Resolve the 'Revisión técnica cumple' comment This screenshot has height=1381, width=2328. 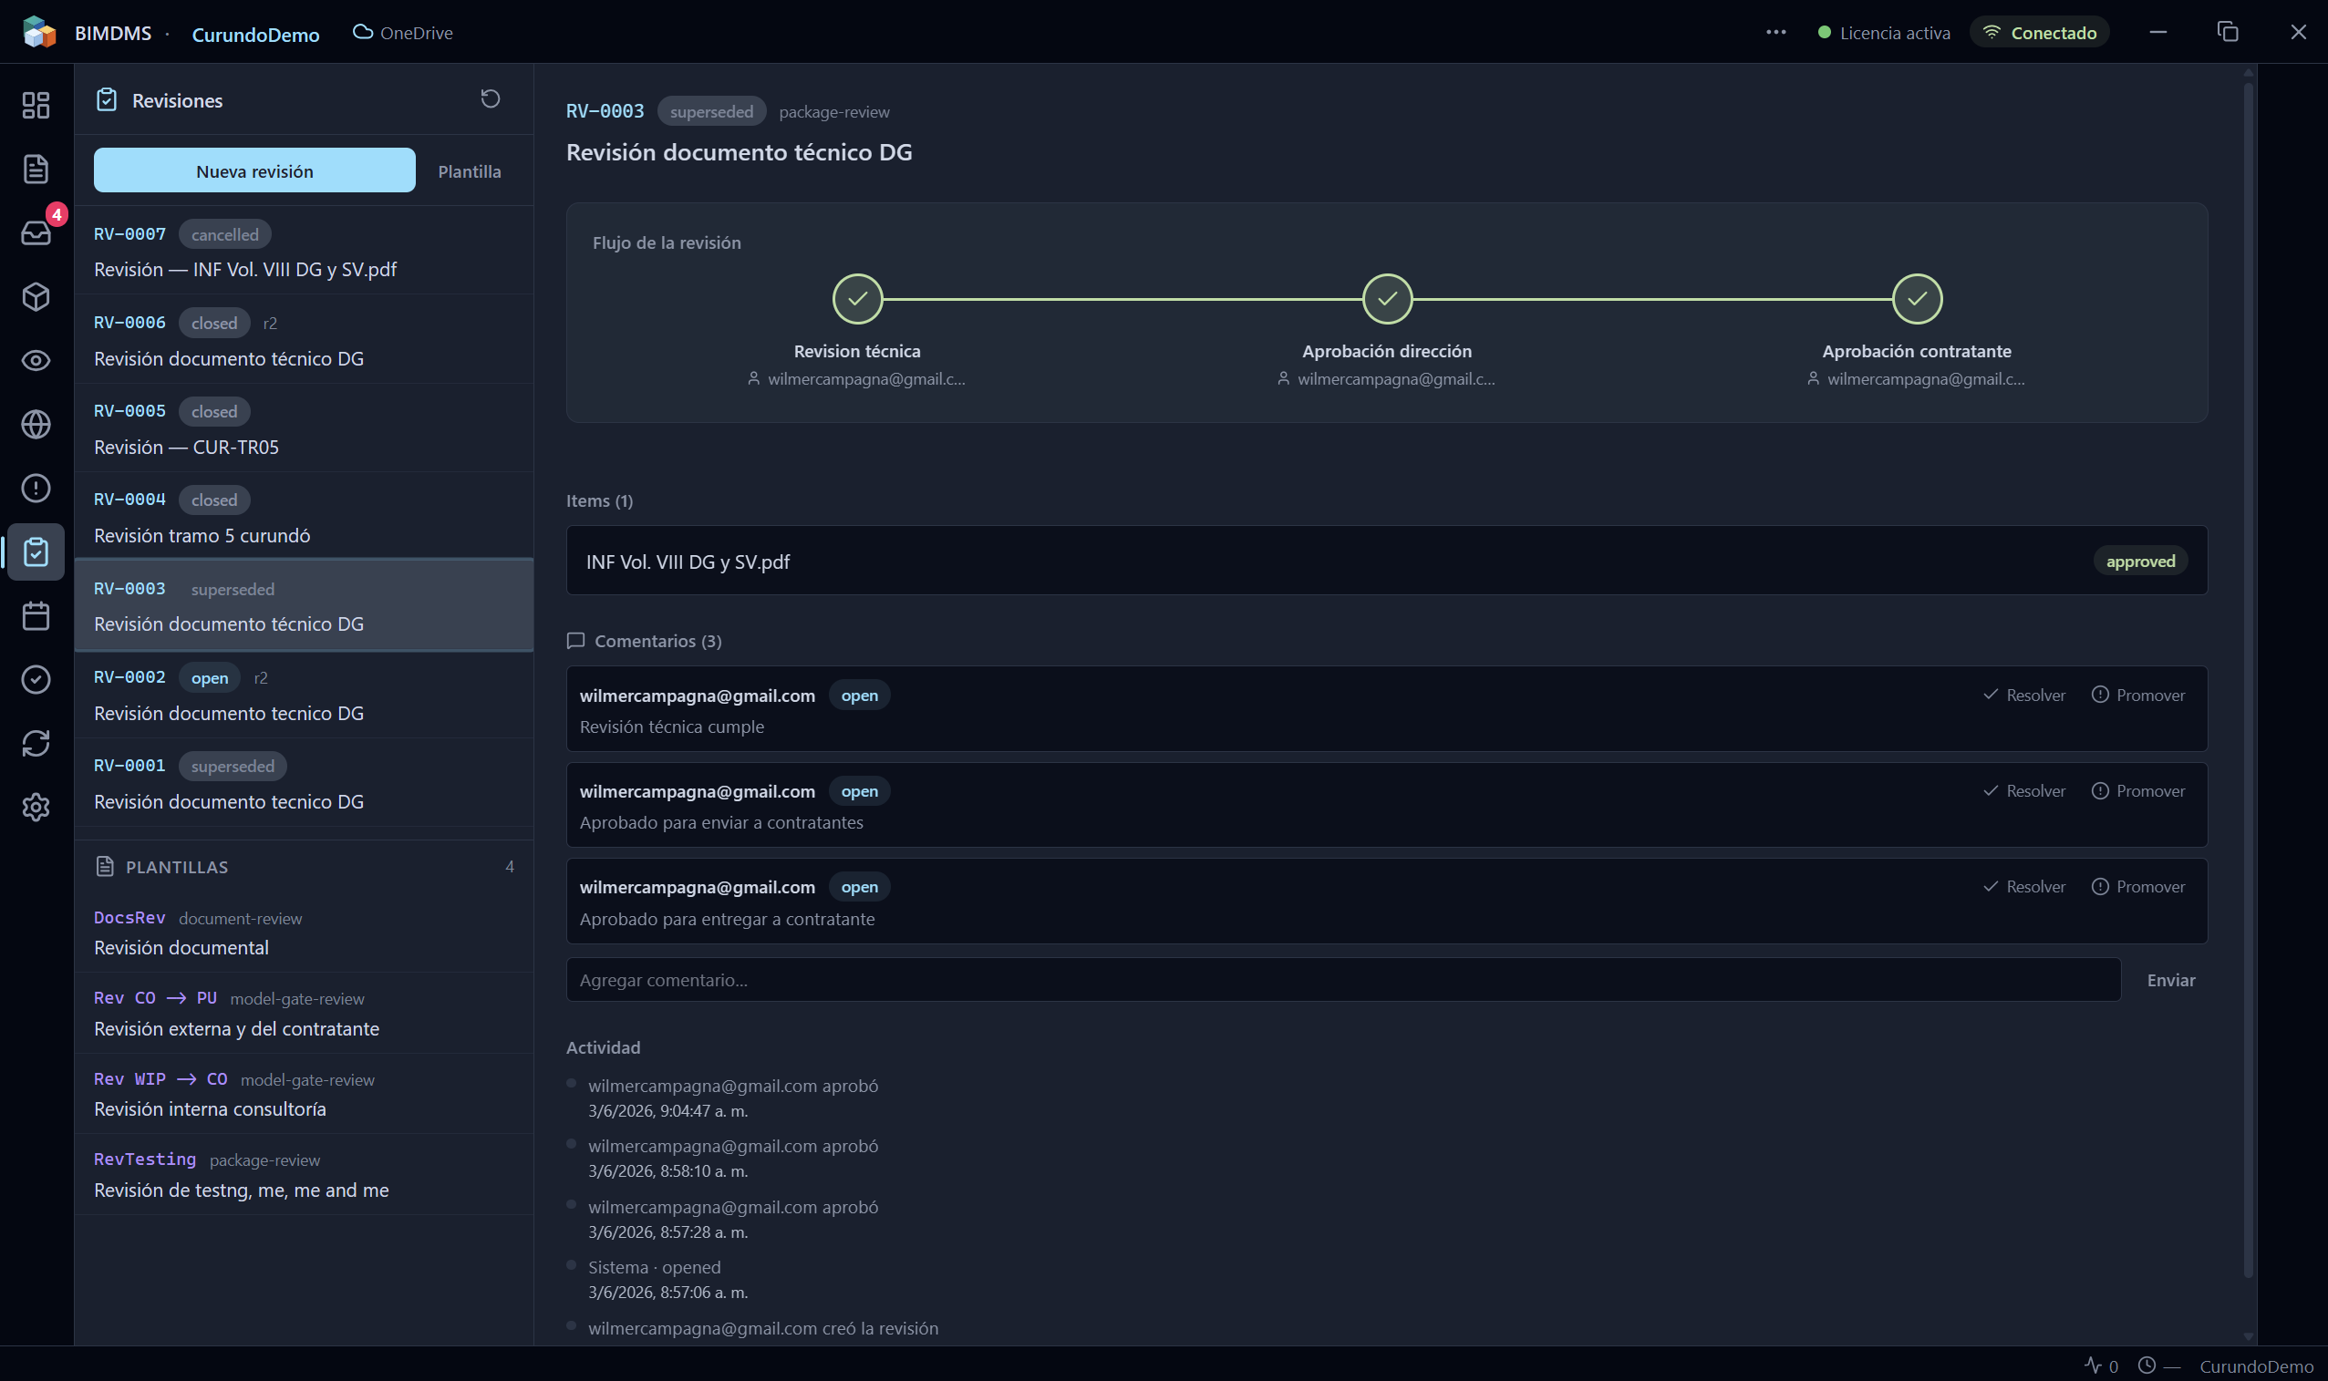(2023, 696)
